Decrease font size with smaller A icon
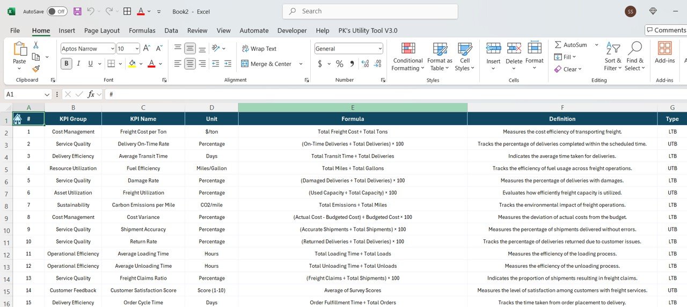The width and height of the screenshot is (687, 307). 159,48
